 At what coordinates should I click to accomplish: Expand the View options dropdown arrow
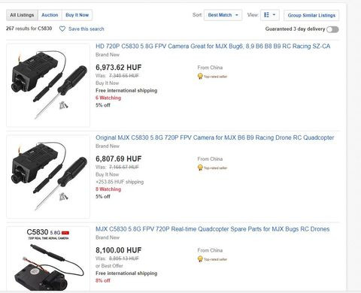click(274, 15)
